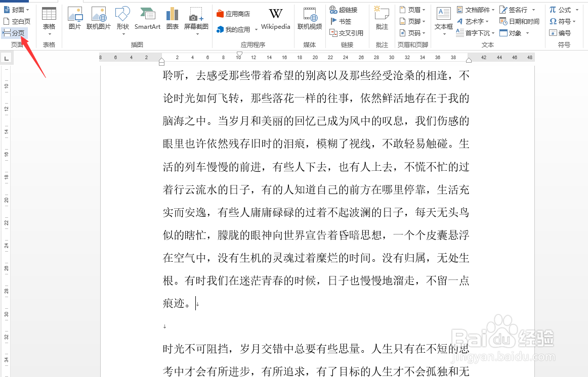
Task: Add a comment (批注)
Action: tap(381, 20)
